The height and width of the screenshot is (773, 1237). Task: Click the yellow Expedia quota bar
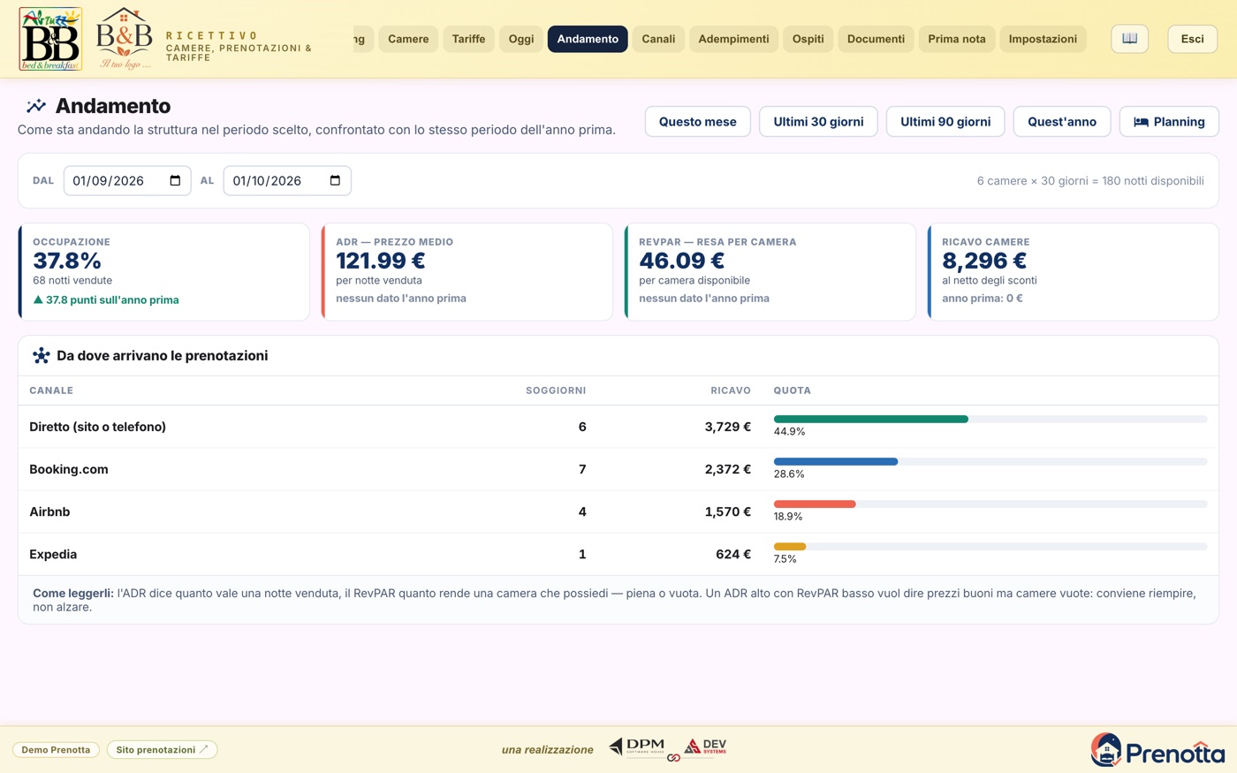(x=790, y=546)
